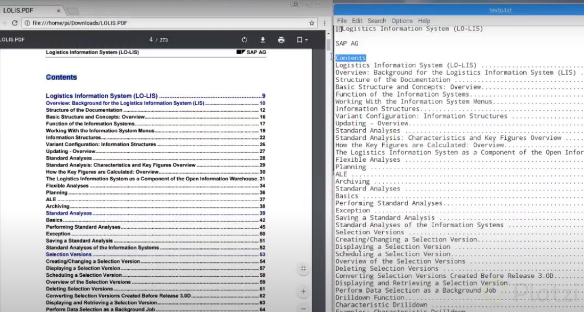
Task: Open PDF link 'Performing Standard Analyses'
Action: click(x=155, y=227)
